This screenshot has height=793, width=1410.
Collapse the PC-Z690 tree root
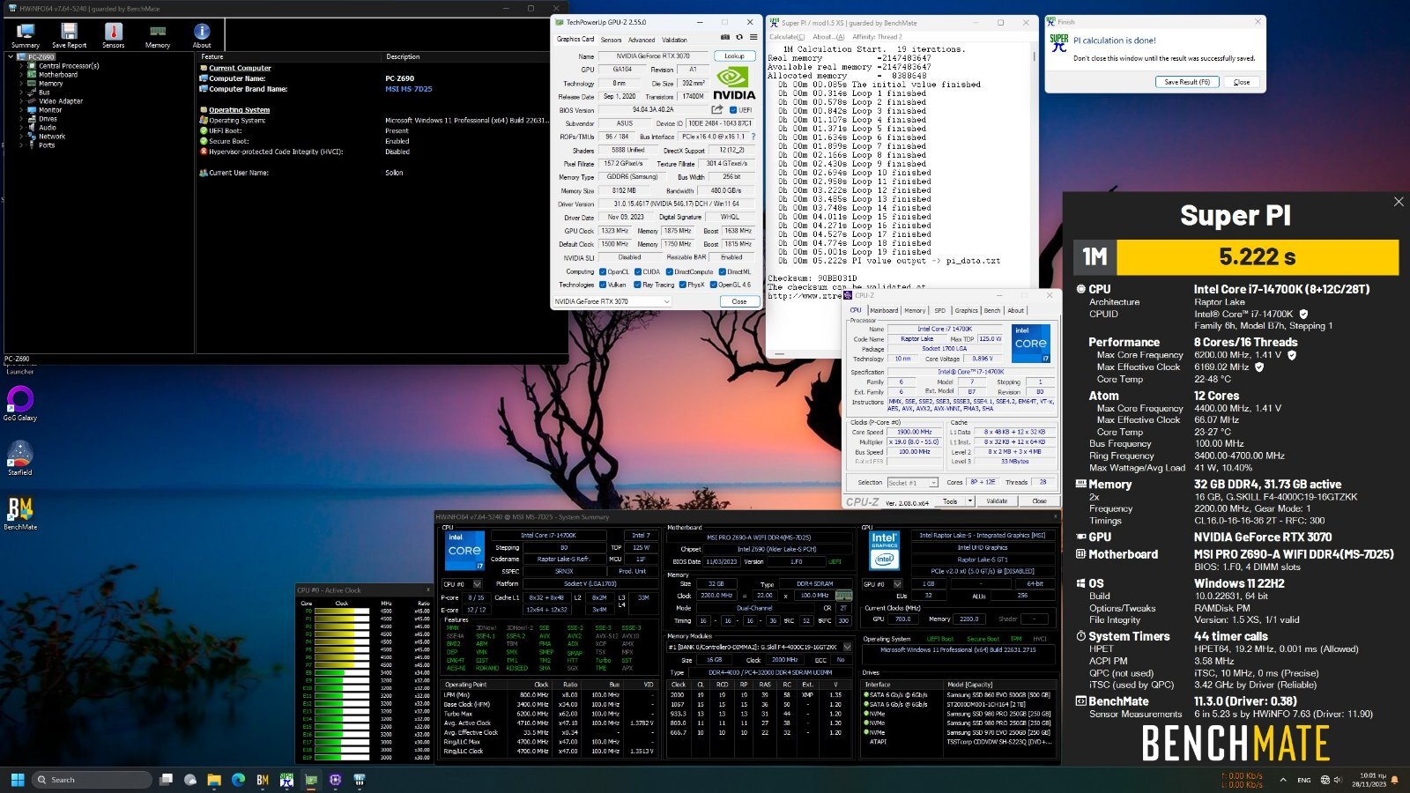point(11,56)
